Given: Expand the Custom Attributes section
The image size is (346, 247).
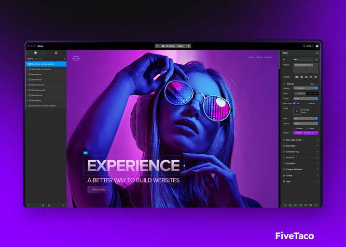Looking at the screenshot, I should pyautogui.click(x=300, y=169).
